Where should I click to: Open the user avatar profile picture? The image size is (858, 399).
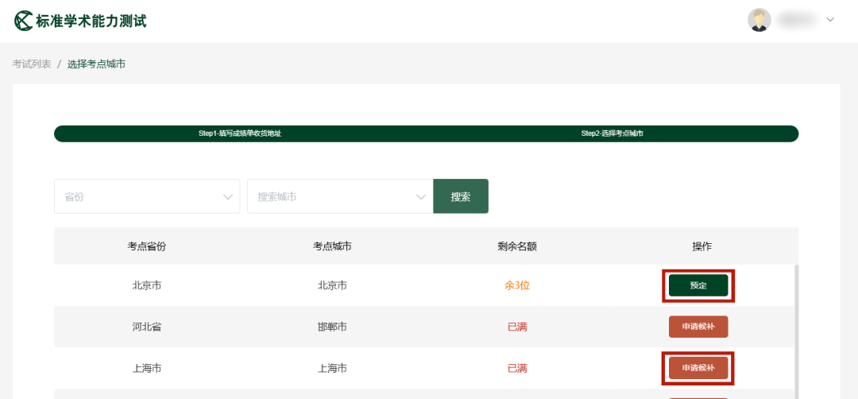tap(759, 20)
